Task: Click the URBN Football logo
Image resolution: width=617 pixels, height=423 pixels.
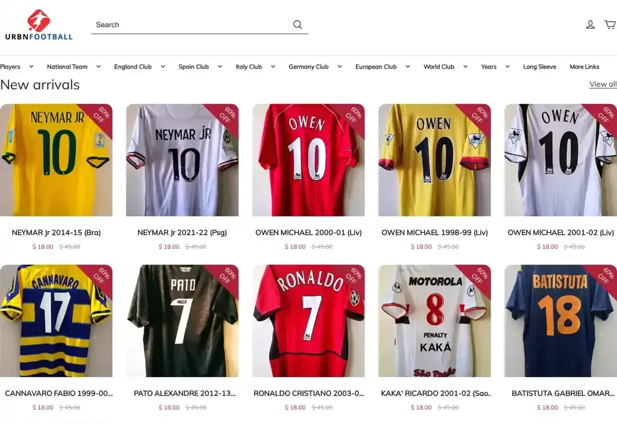Action: click(x=39, y=25)
